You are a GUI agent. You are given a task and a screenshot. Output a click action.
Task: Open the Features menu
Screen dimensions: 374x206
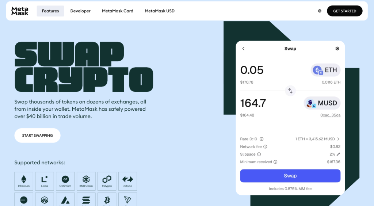50,11
